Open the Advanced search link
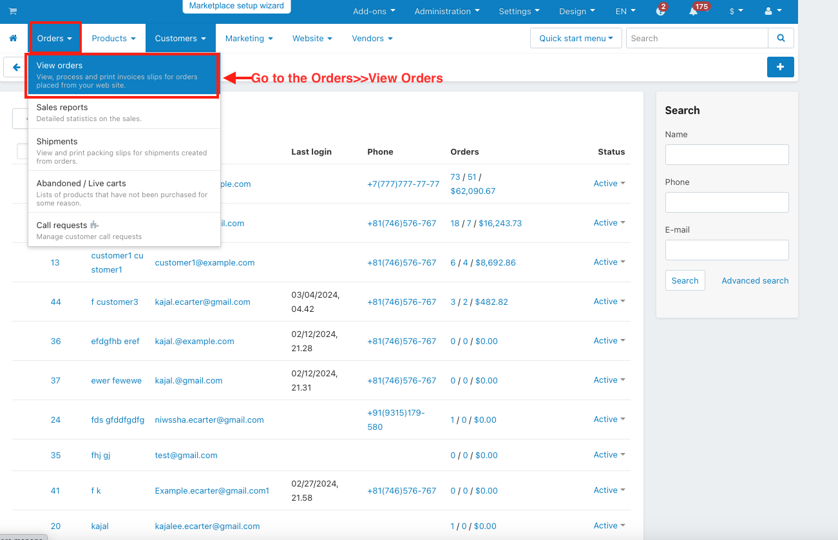The width and height of the screenshot is (838, 540). pos(755,281)
